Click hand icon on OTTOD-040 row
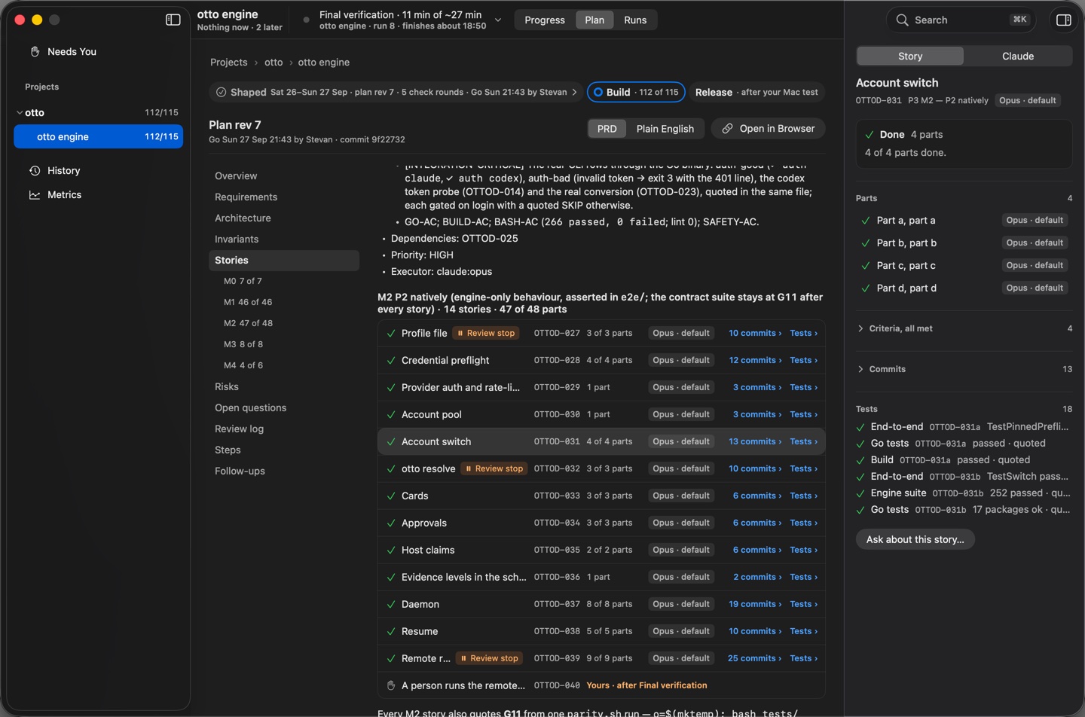The height and width of the screenshot is (717, 1085). pos(391,685)
